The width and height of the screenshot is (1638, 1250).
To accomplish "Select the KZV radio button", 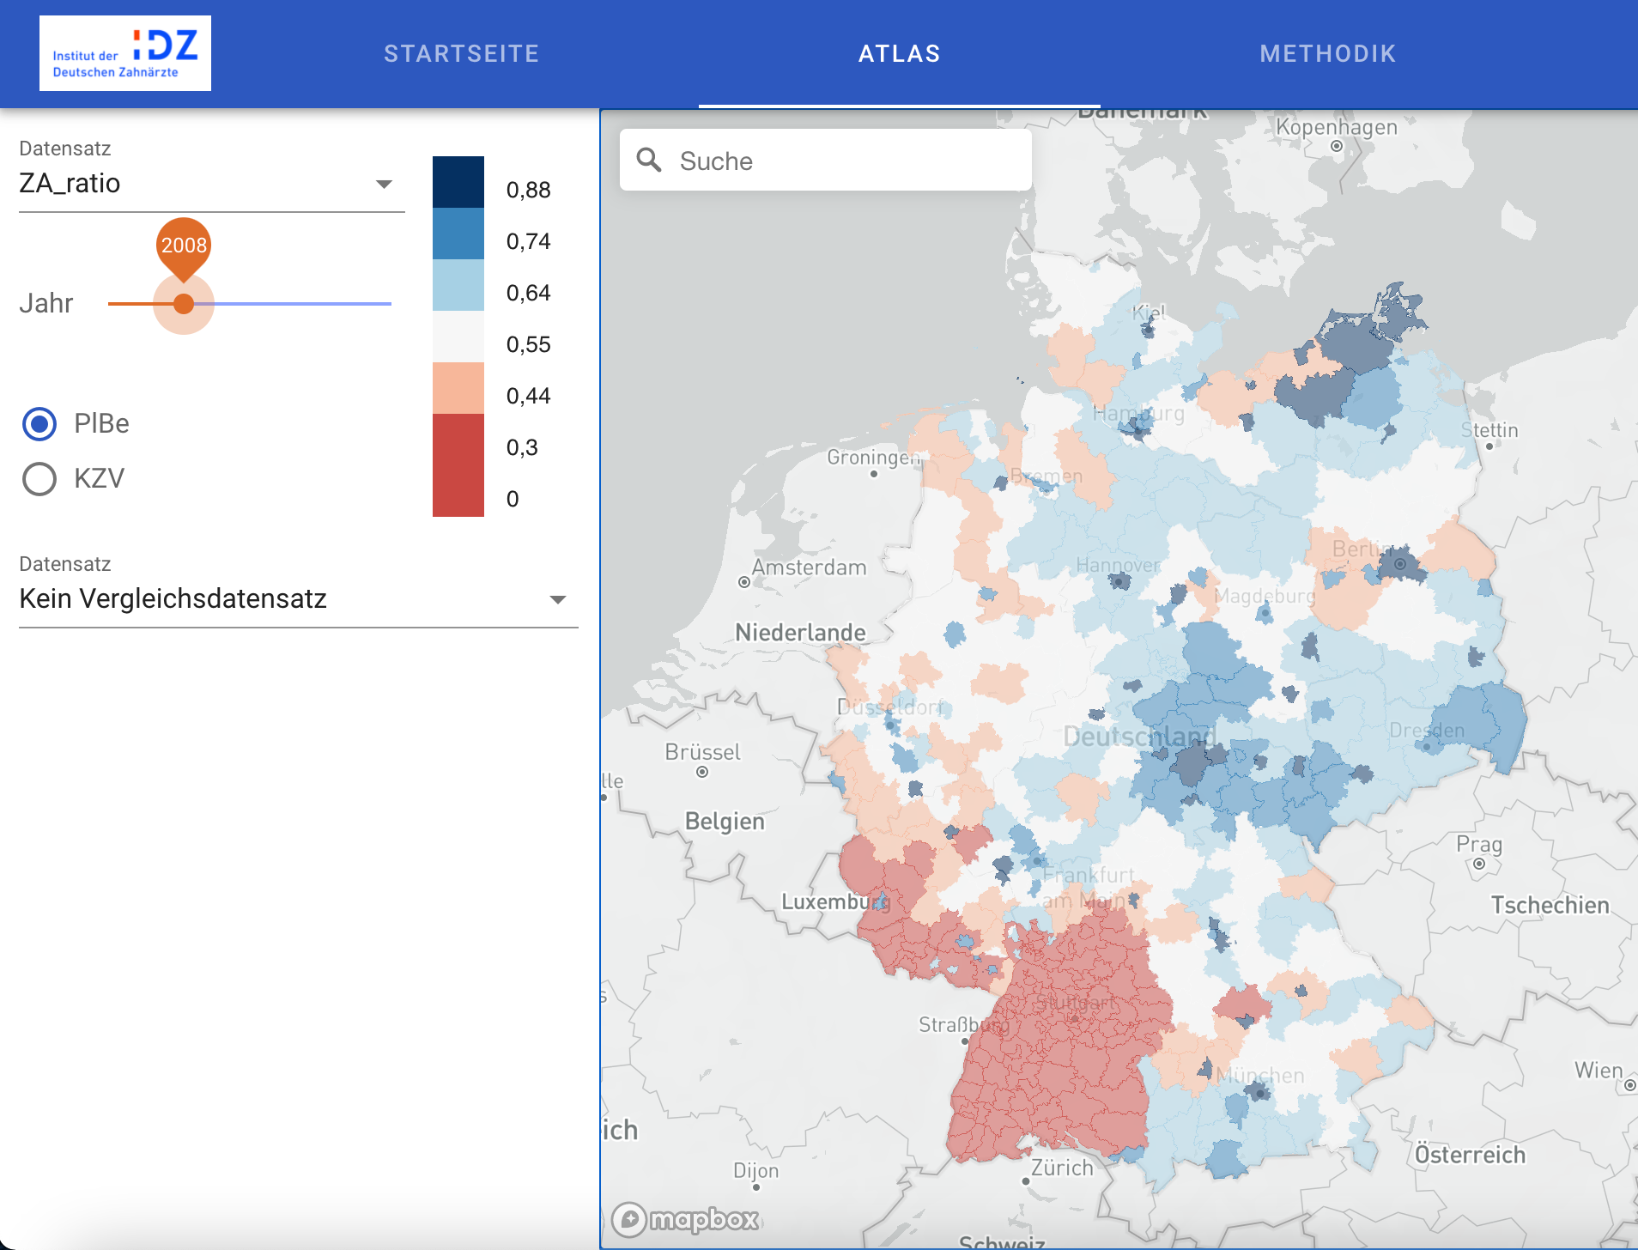I will [39, 479].
